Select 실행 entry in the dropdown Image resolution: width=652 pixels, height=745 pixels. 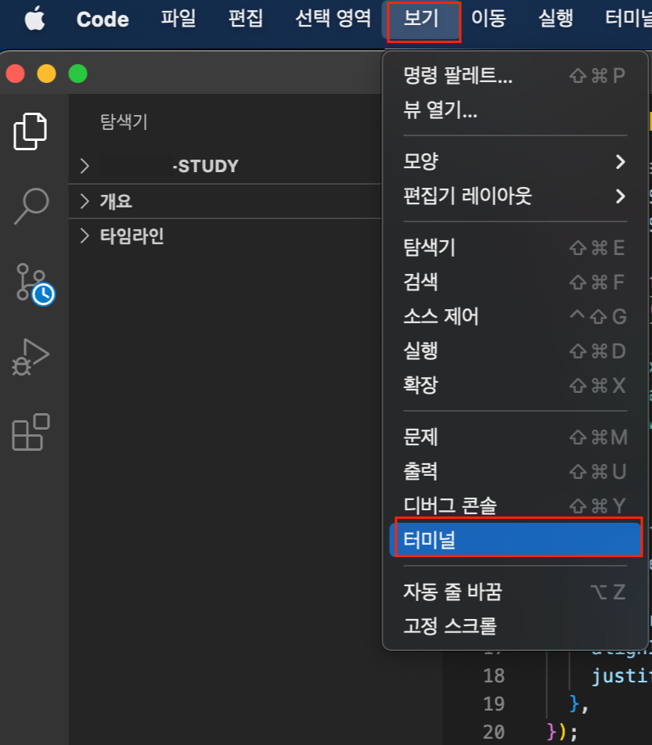click(515, 351)
